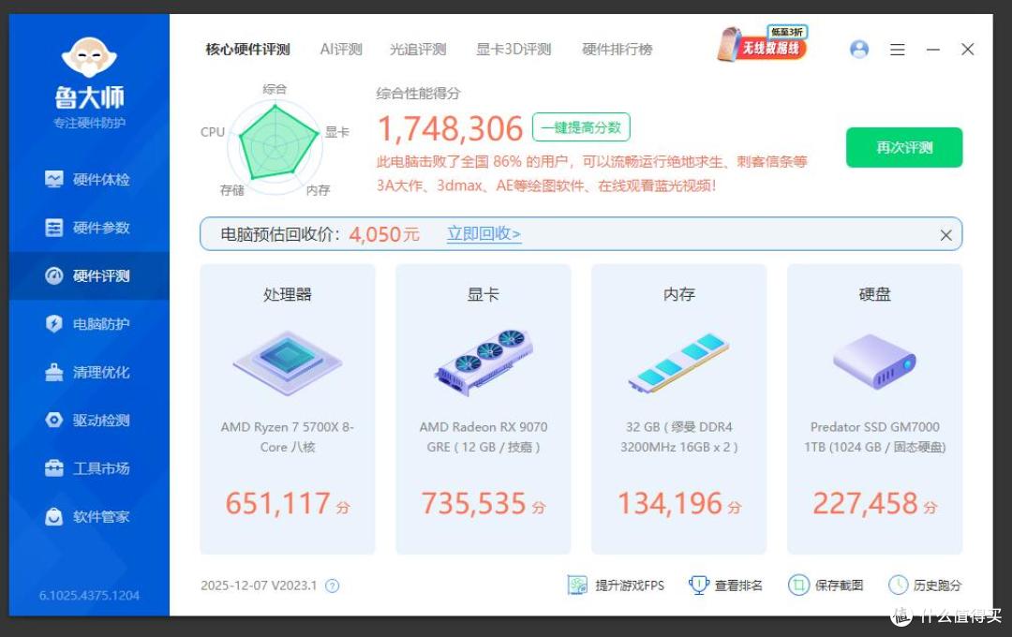The width and height of the screenshot is (1012, 637).
Task: Click the 保存截图 icon
Action: click(x=798, y=585)
